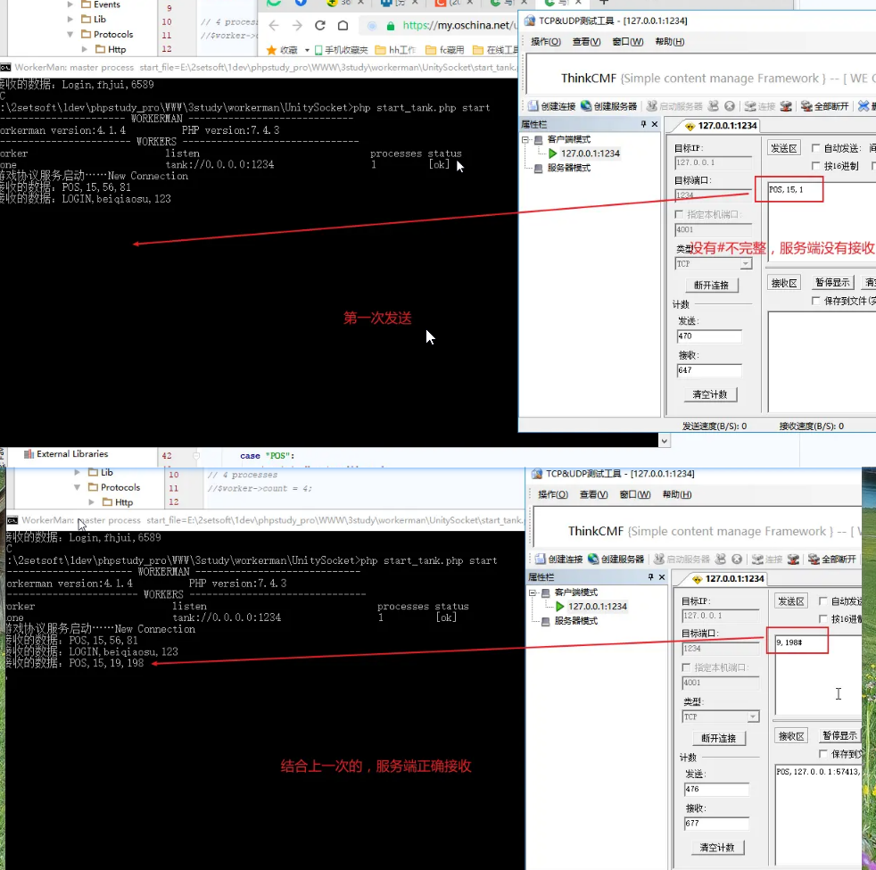
Task: Collapse 客户端模式 node in 470-sent window
Action: tap(525, 140)
